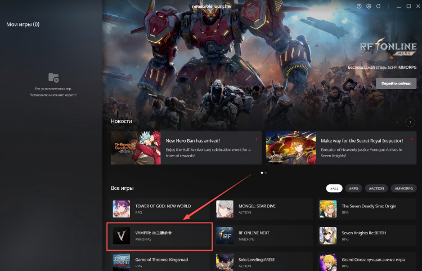Click the Перейти сейчас button

(x=396, y=83)
